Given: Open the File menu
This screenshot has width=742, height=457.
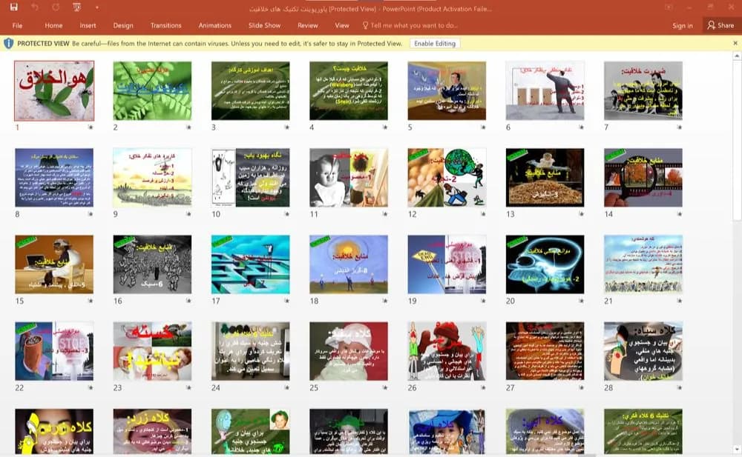Looking at the screenshot, I should point(18,25).
